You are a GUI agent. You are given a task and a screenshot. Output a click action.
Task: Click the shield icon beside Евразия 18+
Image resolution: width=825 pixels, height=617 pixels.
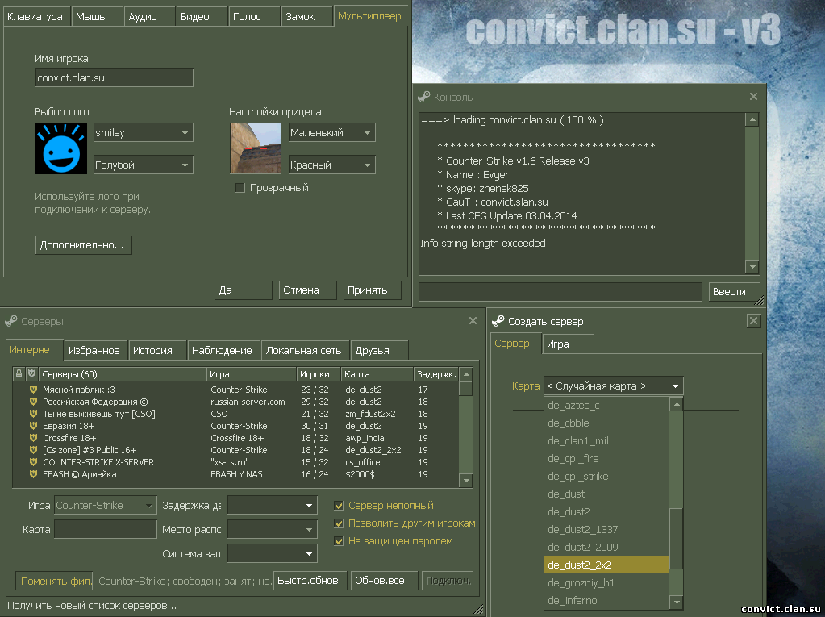(x=33, y=426)
